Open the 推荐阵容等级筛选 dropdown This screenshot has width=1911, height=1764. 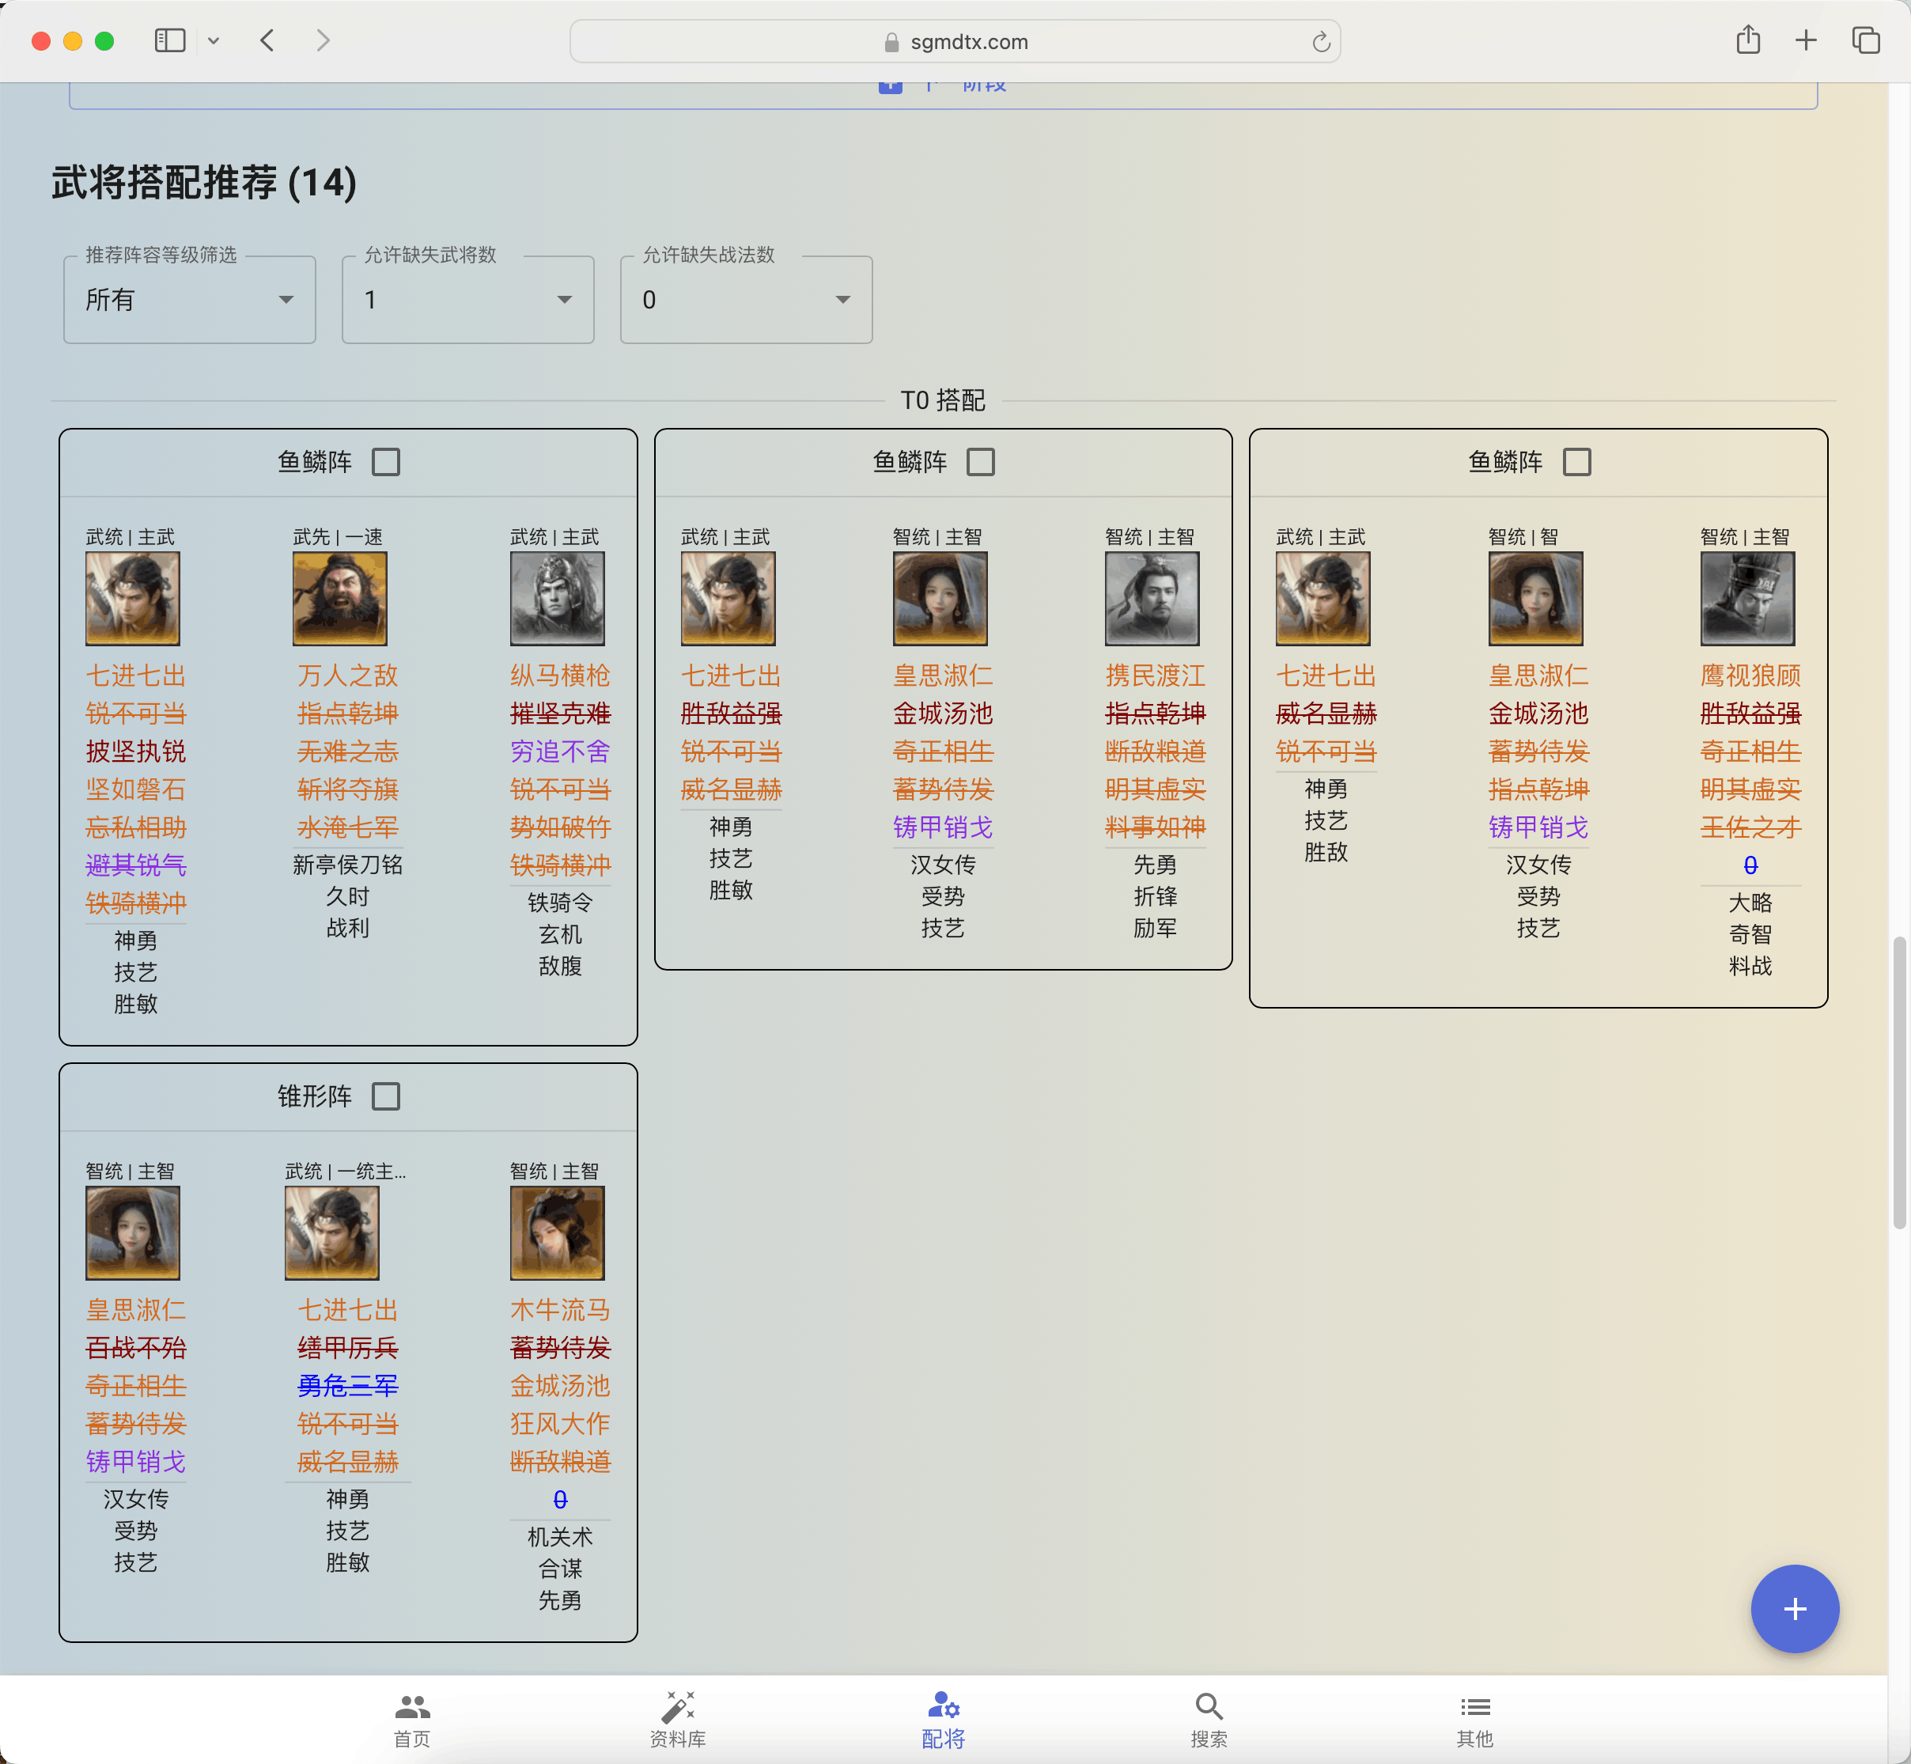(190, 300)
